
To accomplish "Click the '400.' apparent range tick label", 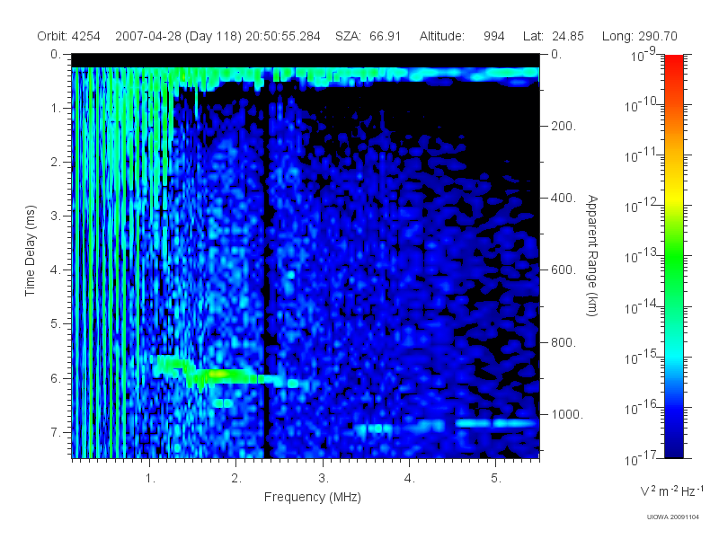I will [564, 198].
